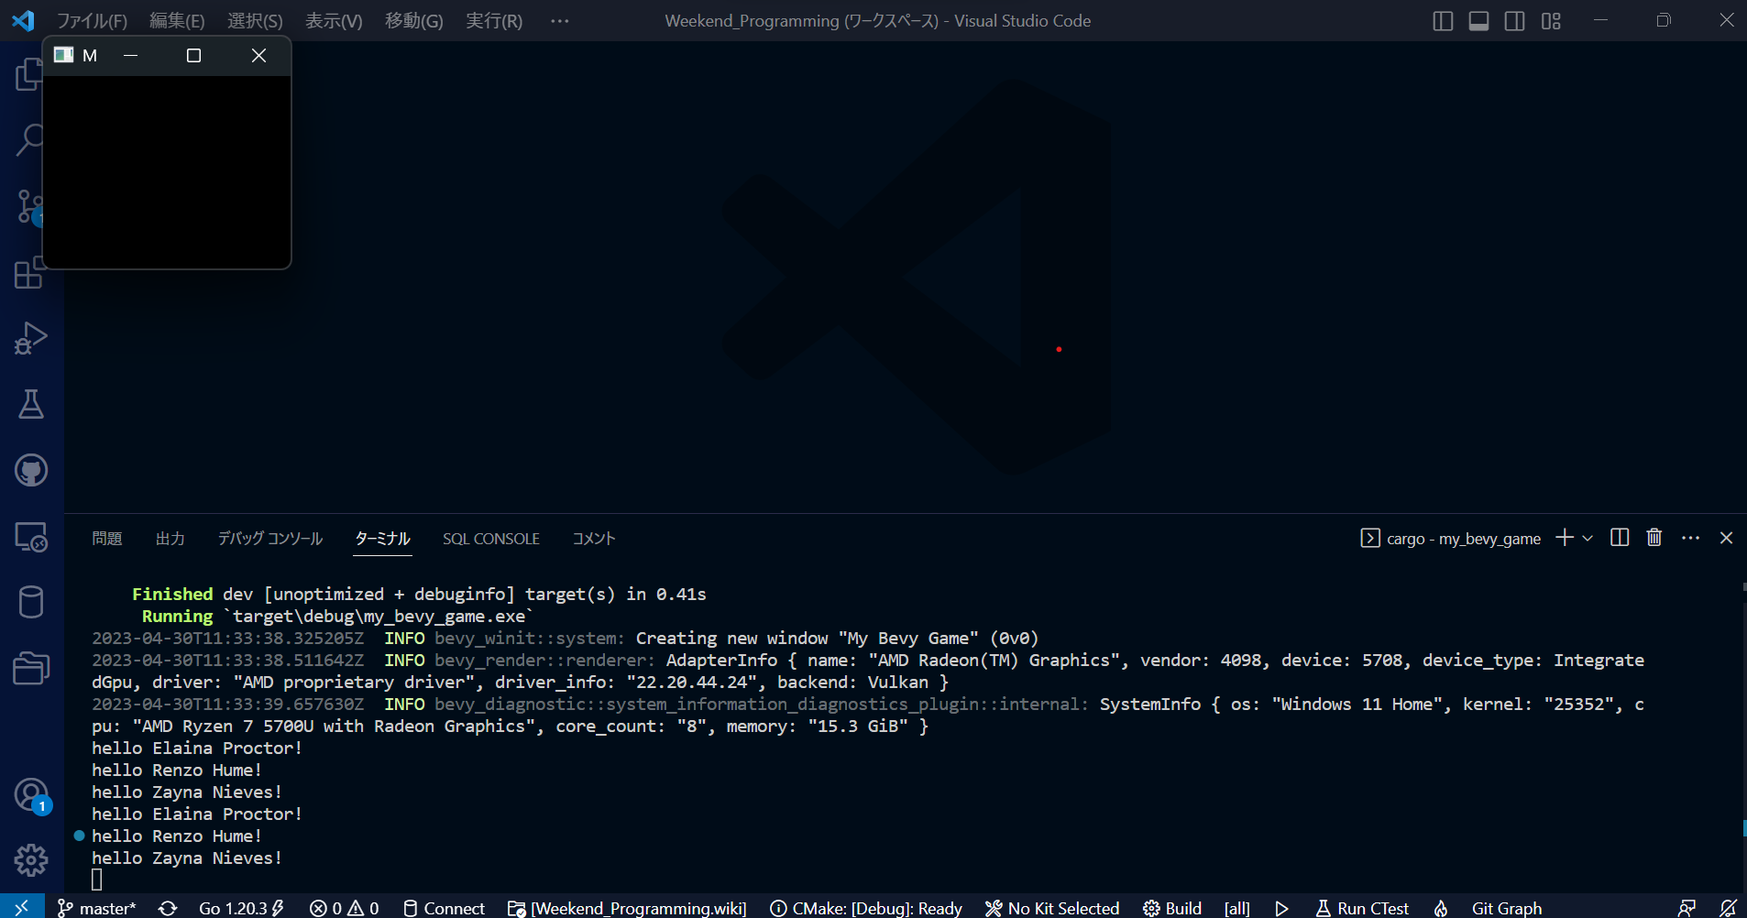Click the command decoration dot beside hello Renzo Hume!
The image size is (1747, 918).
click(x=79, y=836)
